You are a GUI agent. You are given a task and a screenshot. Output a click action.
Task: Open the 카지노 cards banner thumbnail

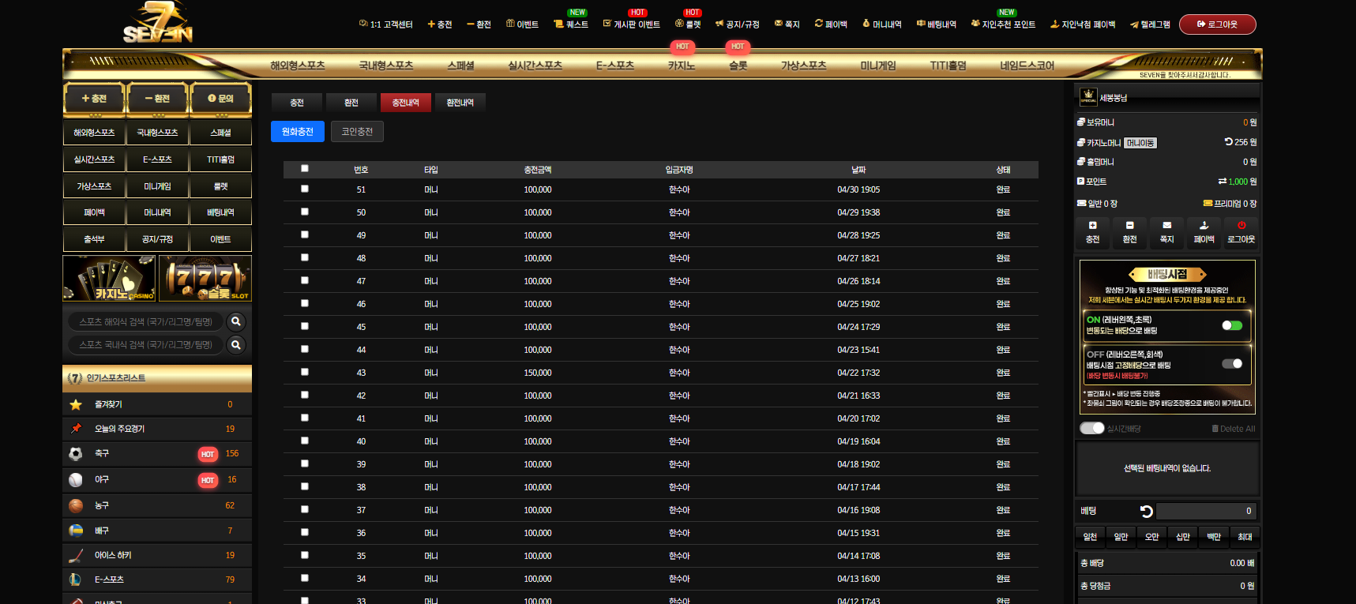coord(110,278)
